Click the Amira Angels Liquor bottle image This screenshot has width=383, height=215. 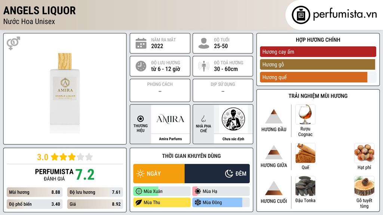[65, 93]
